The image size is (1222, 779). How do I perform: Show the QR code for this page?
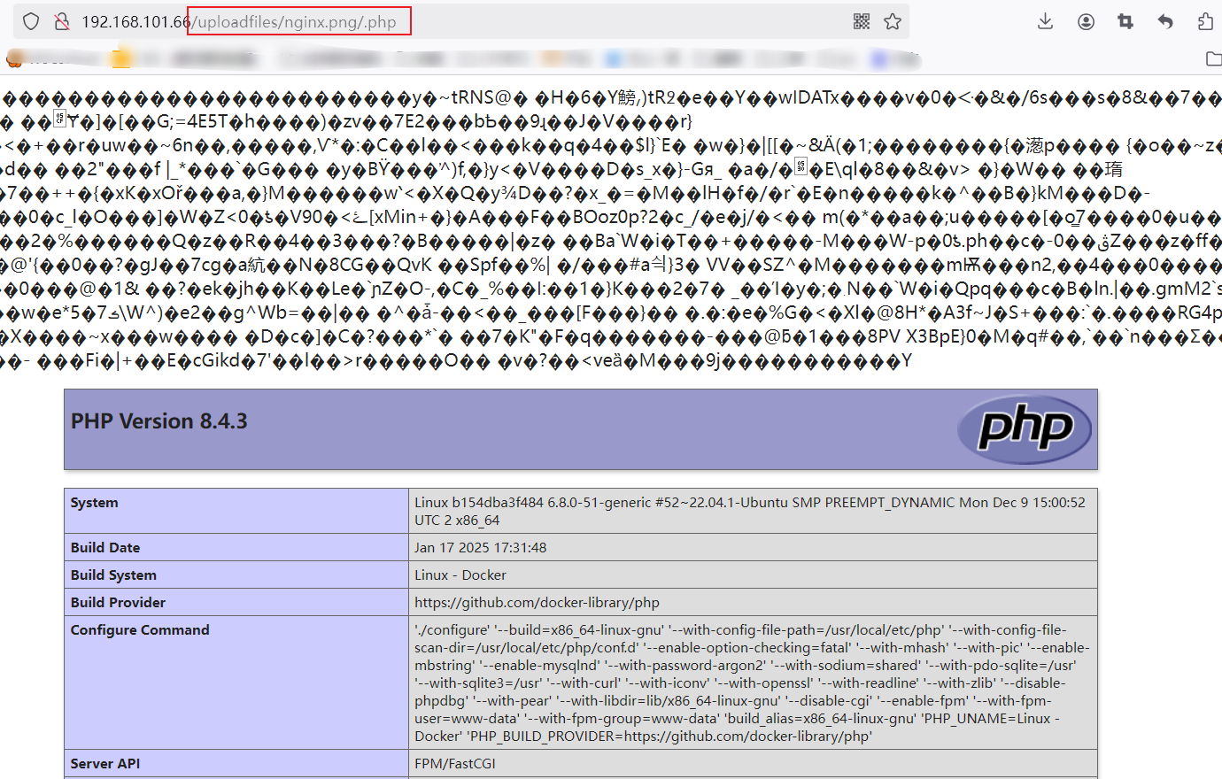point(862,21)
